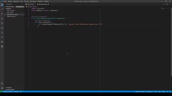Click the ПРОВОДНИК panel title
Screen dimensions: 172x96
[9, 4]
